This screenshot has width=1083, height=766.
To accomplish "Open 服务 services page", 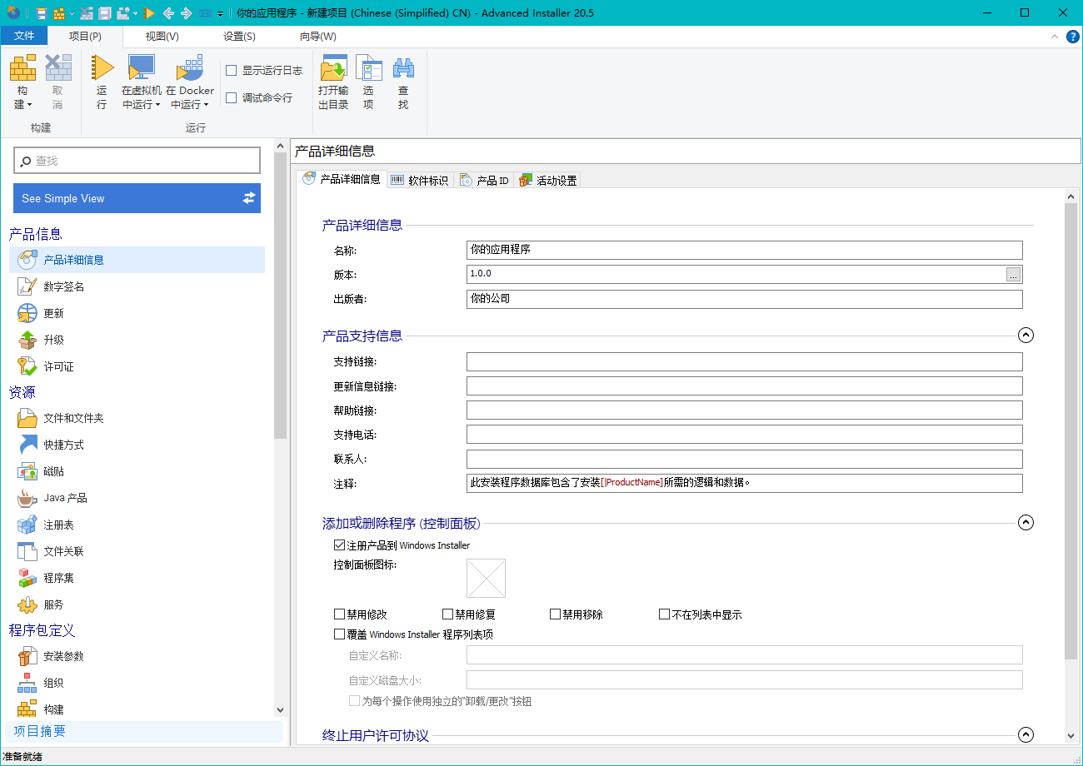I will click(x=137, y=604).
